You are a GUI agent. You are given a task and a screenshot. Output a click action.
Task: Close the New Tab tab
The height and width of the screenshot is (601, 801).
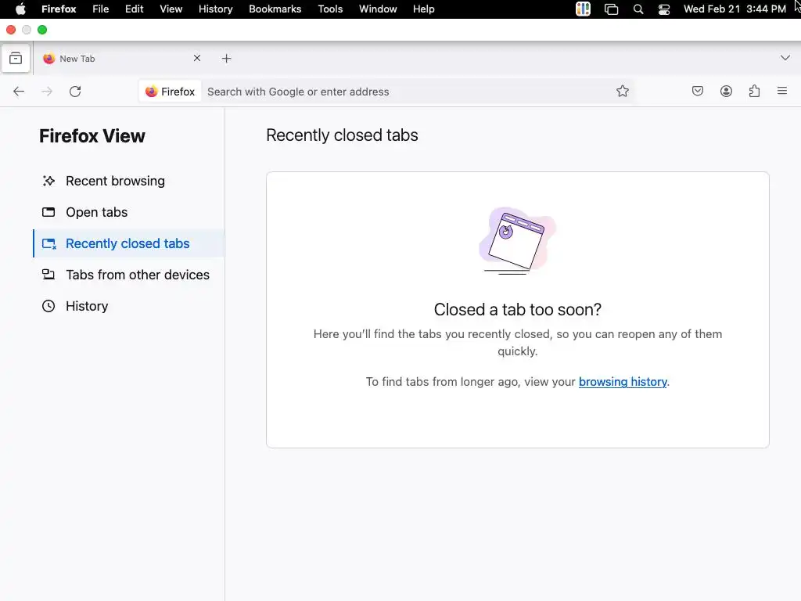click(x=197, y=58)
